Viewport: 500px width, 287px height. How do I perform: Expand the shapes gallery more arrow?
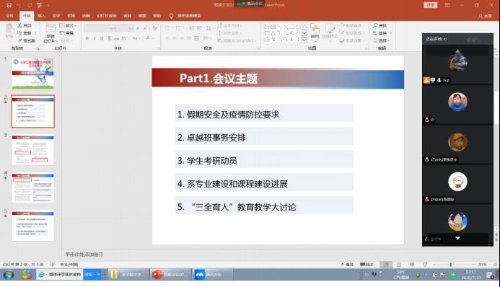[x=304, y=40]
